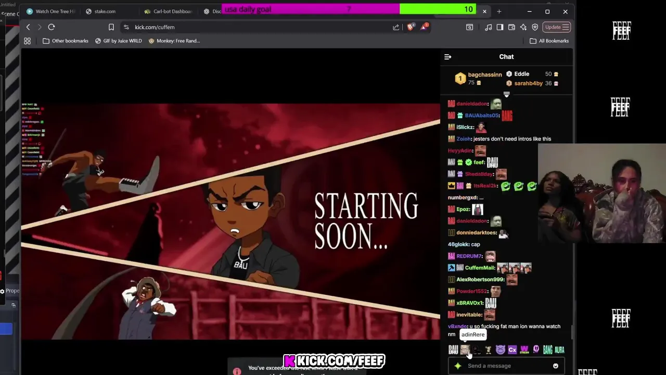666x375 pixels.
Task: Send the adinRere quick emote
Action: (x=465, y=350)
